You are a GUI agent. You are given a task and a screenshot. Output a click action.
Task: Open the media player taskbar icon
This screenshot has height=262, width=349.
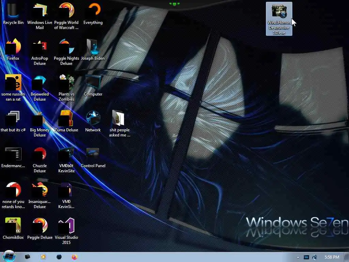click(43, 257)
